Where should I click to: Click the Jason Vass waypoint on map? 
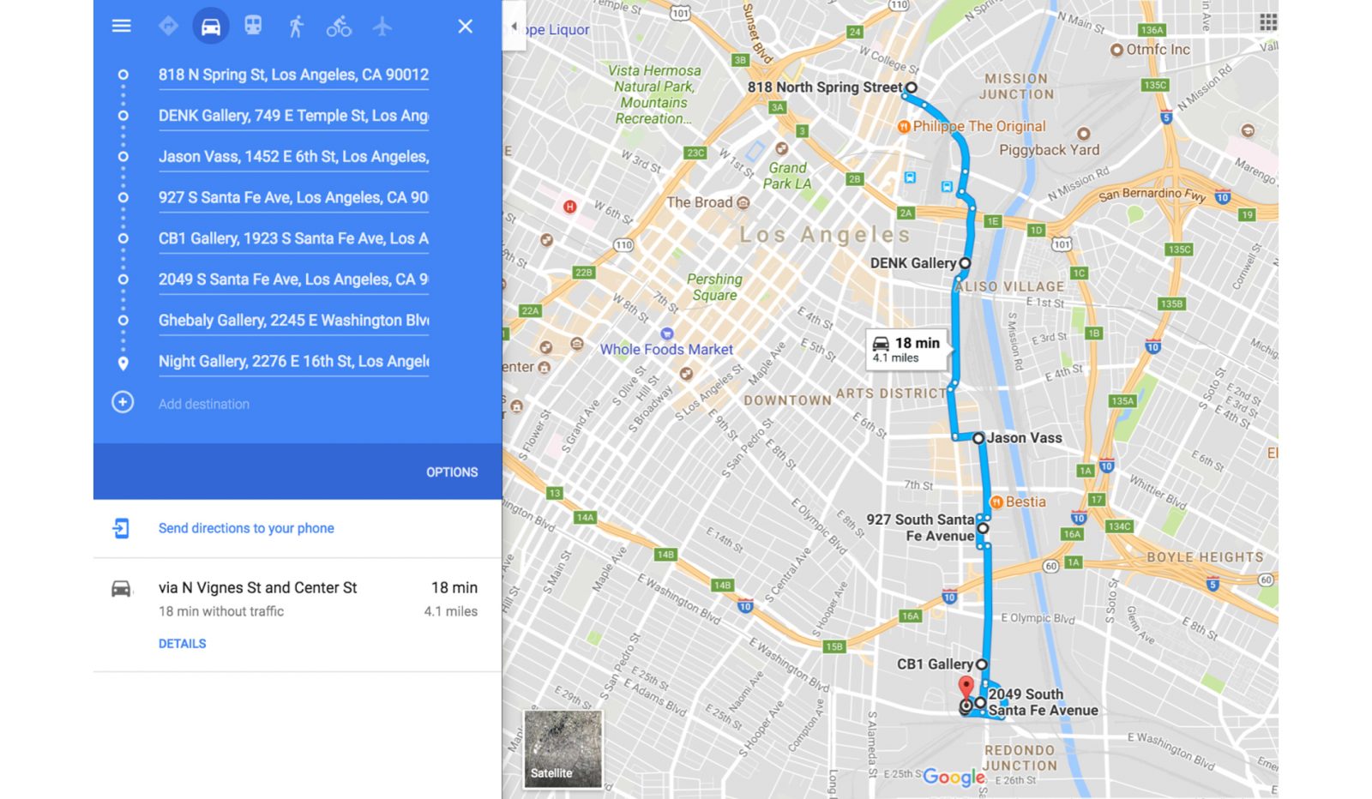pyautogui.click(x=978, y=438)
